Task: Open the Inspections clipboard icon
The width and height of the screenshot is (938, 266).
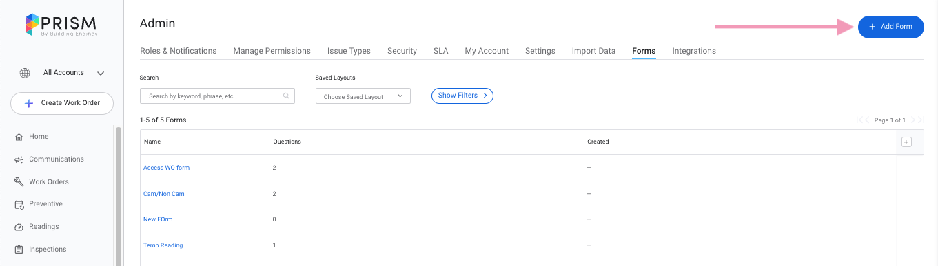Action: tap(19, 250)
